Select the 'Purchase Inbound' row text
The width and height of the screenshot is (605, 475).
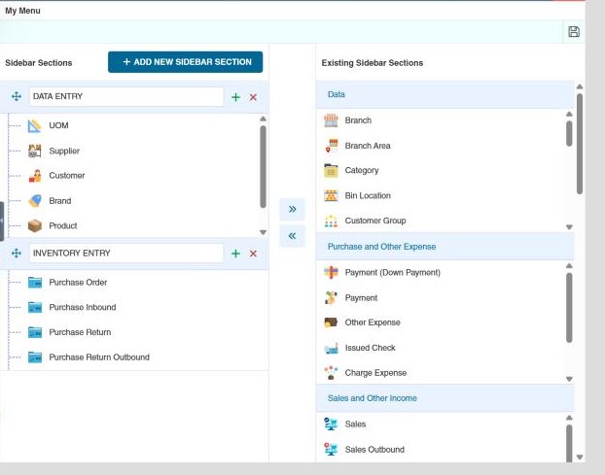click(83, 307)
